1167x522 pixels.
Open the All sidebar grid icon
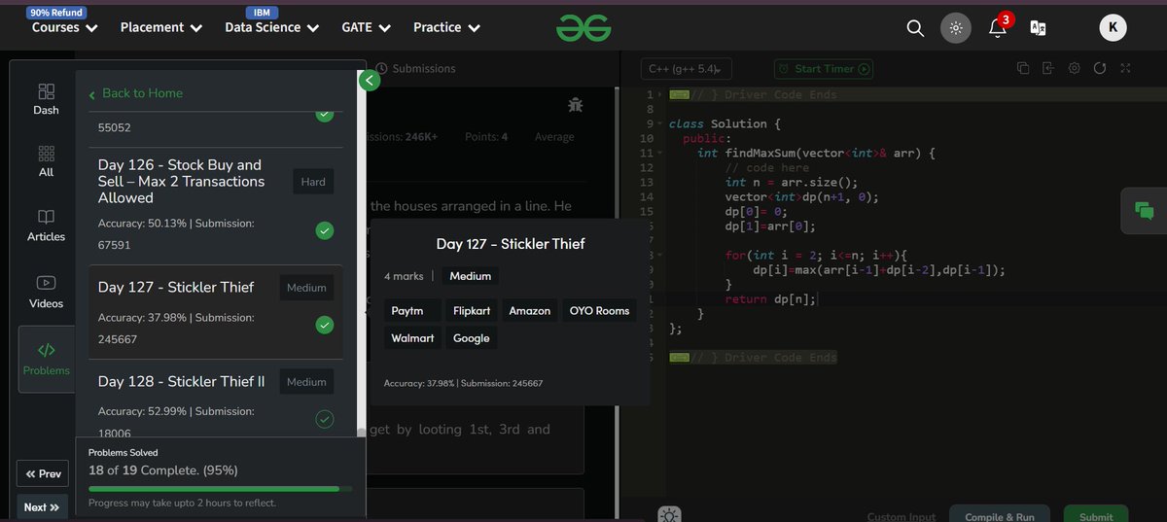pyautogui.click(x=46, y=161)
